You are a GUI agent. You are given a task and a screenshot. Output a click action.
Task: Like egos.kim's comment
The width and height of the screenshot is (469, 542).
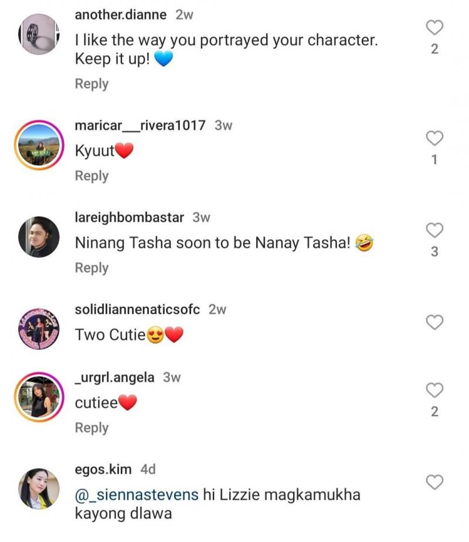434,482
